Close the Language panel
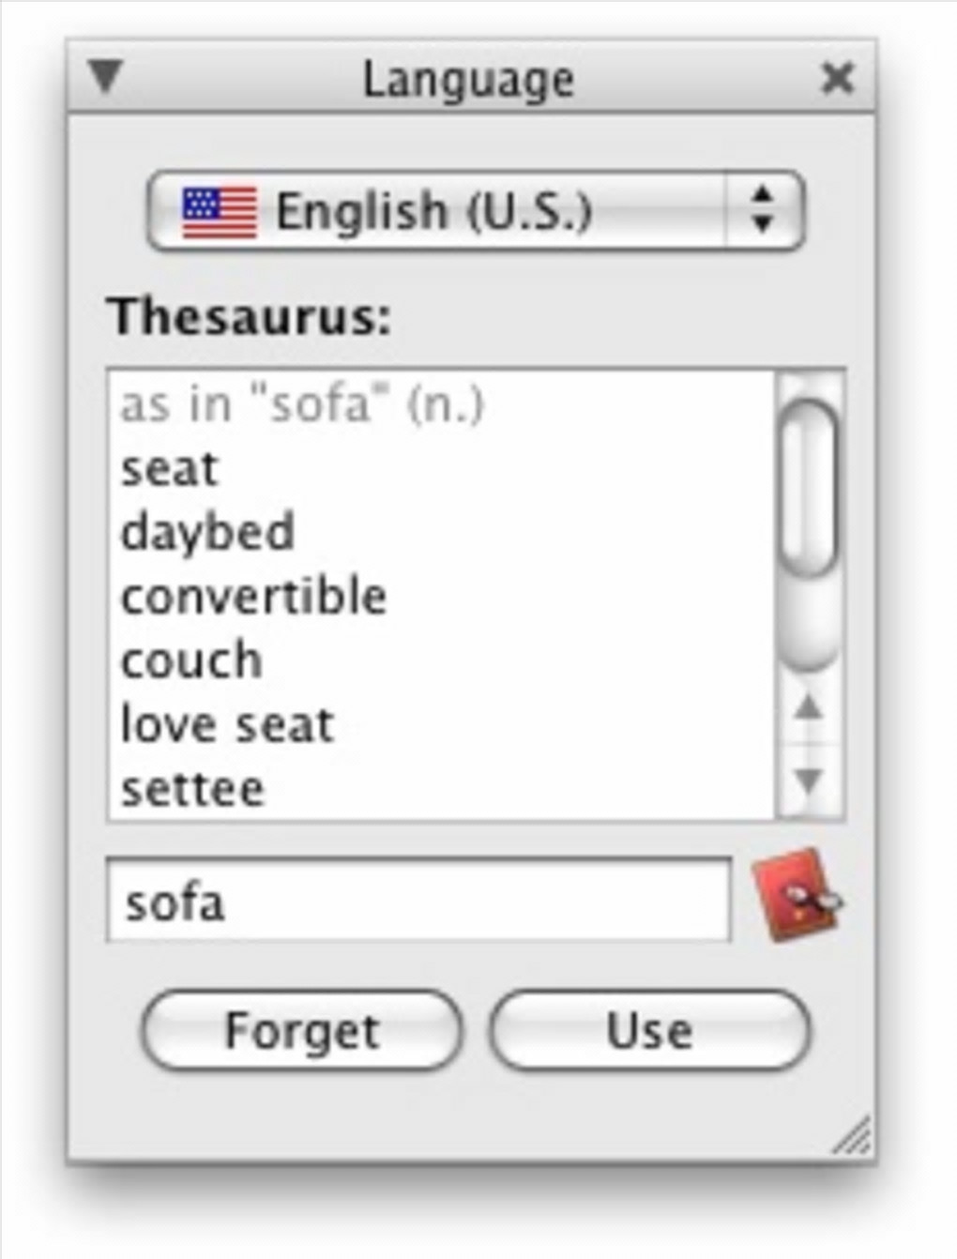Viewport: 957px width, 1259px height. coord(836,77)
